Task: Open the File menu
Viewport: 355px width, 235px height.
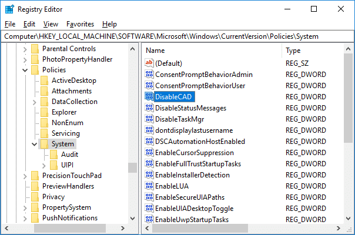Action: click(x=10, y=24)
